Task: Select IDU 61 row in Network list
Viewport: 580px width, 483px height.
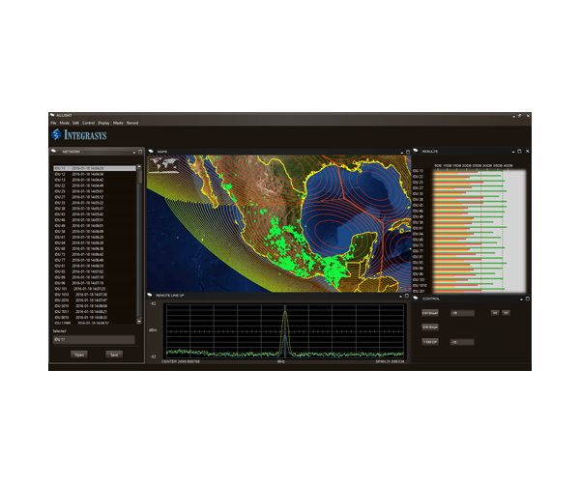Action: [95, 237]
